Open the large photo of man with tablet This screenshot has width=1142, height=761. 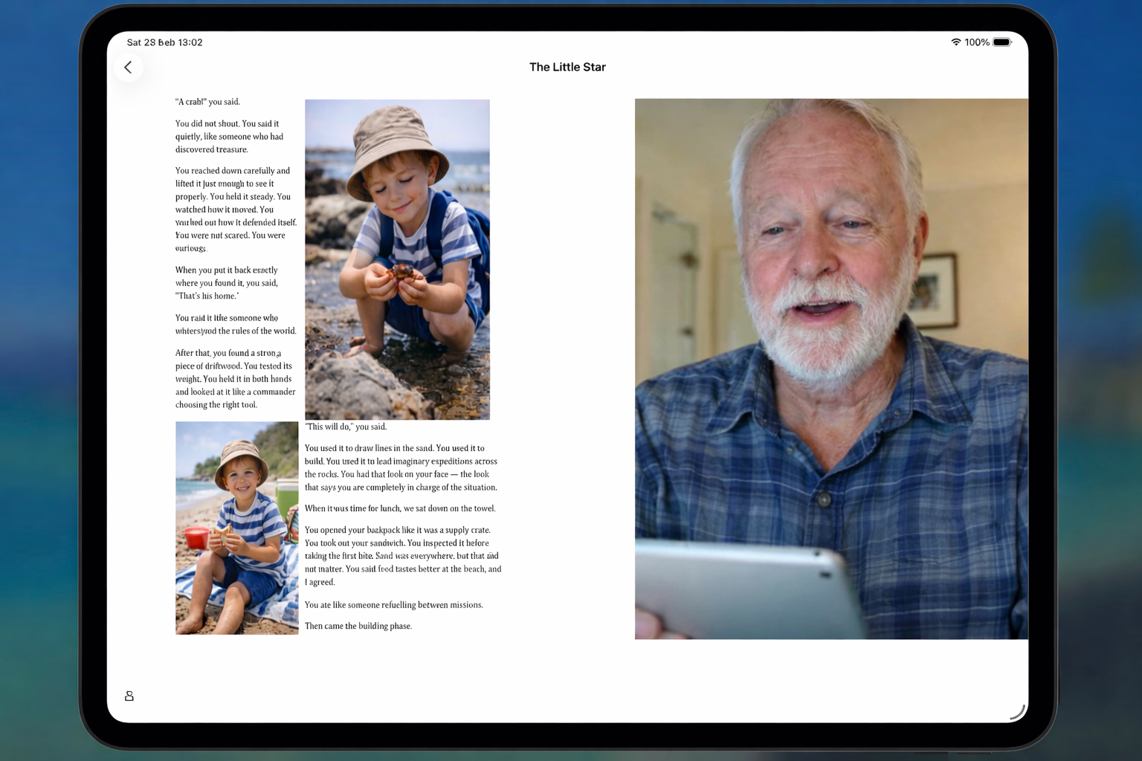pyautogui.click(x=831, y=369)
